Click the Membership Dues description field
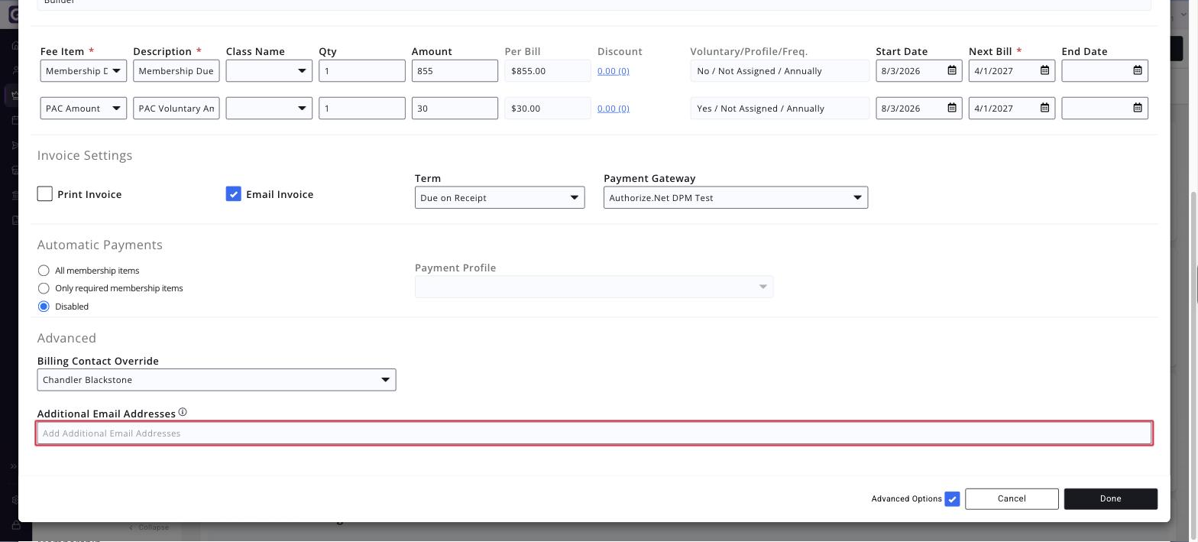 176,71
